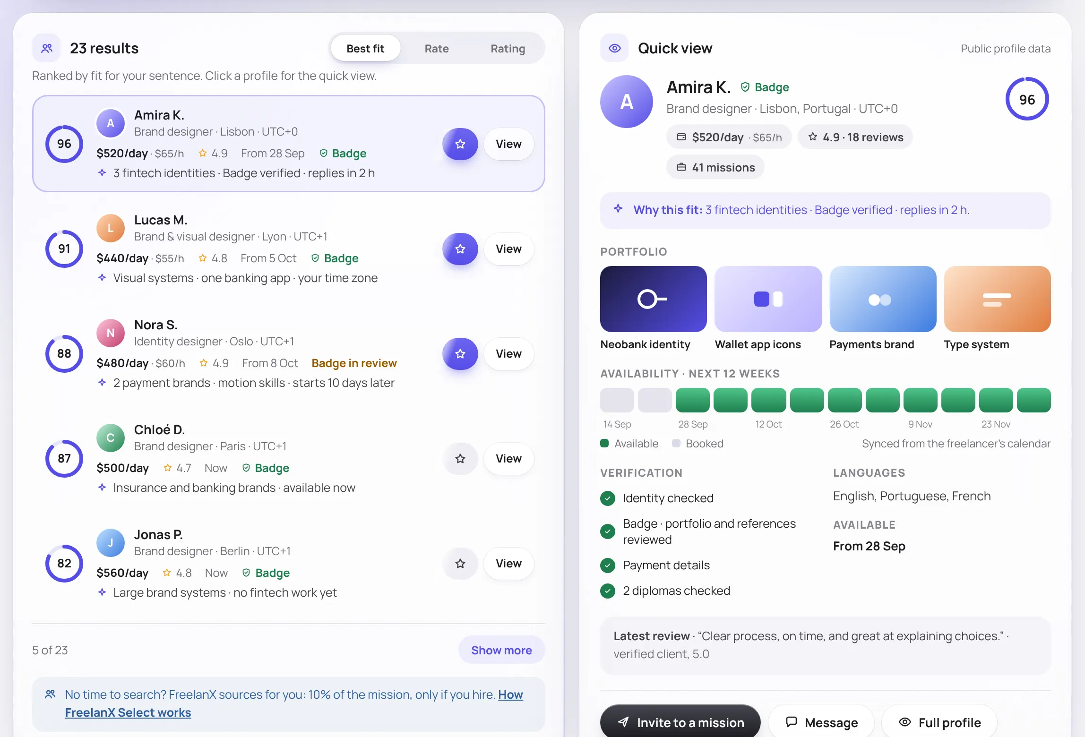
Task: Sort results by the Rating tab
Action: tap(508, 48)
